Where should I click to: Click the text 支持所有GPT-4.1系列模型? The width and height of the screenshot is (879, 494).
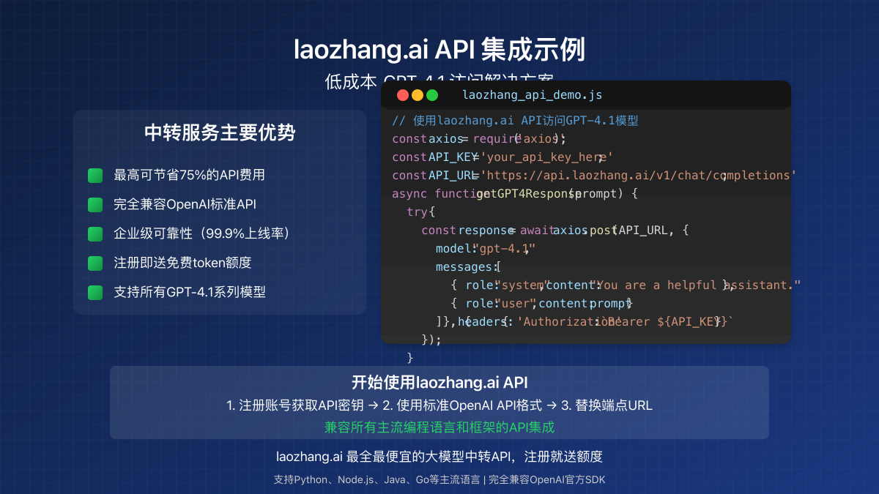click(x=189, y=293)
